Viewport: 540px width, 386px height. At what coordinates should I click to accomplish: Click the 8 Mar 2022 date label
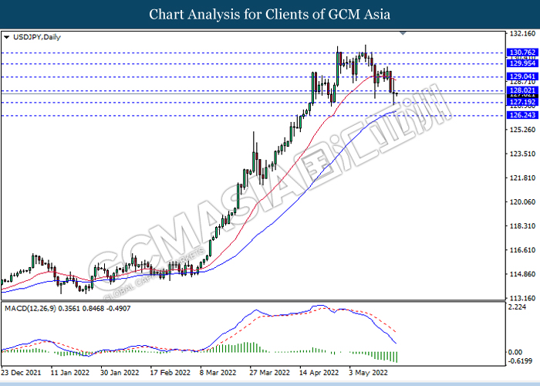[218, 373]
